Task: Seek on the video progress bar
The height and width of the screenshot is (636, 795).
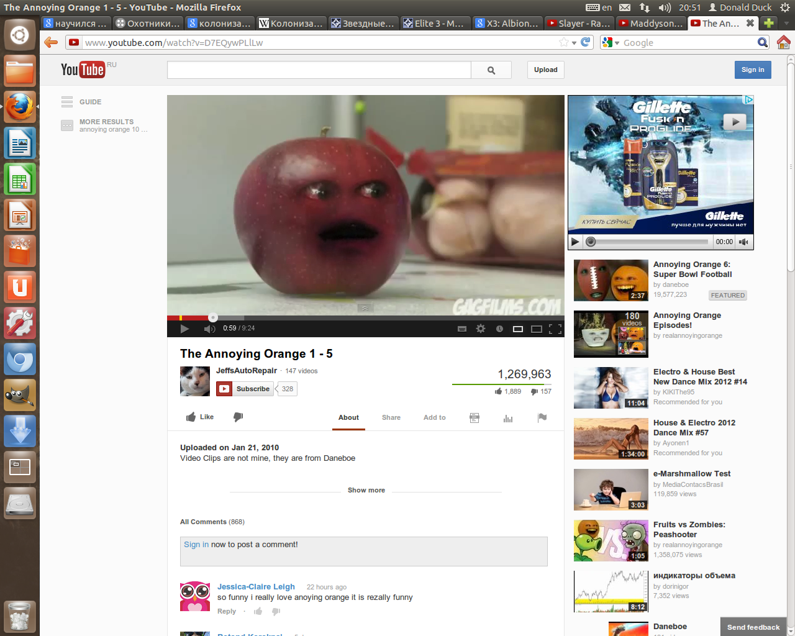Action: [366, 317]
